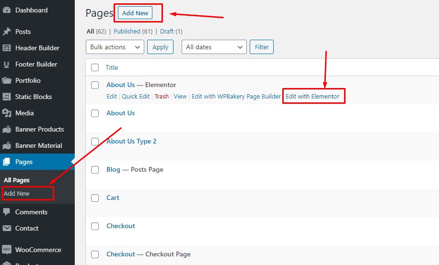
Task: Open the All dates dropdown
Action: (x=214, y=47)
